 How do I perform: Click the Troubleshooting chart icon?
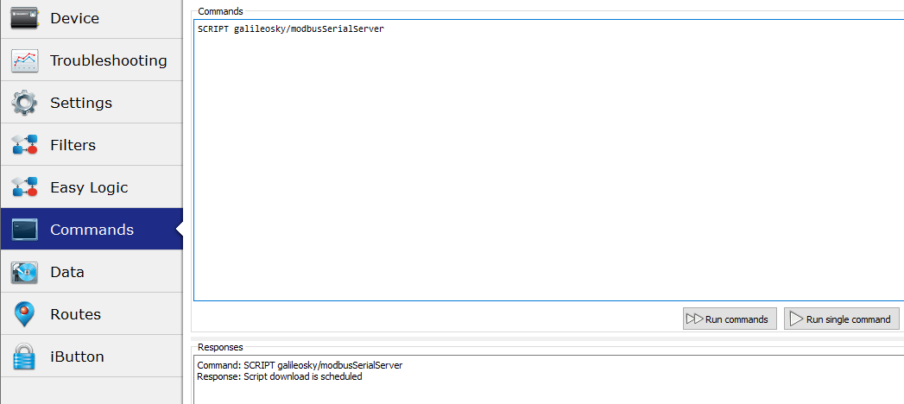pos(24,60)
